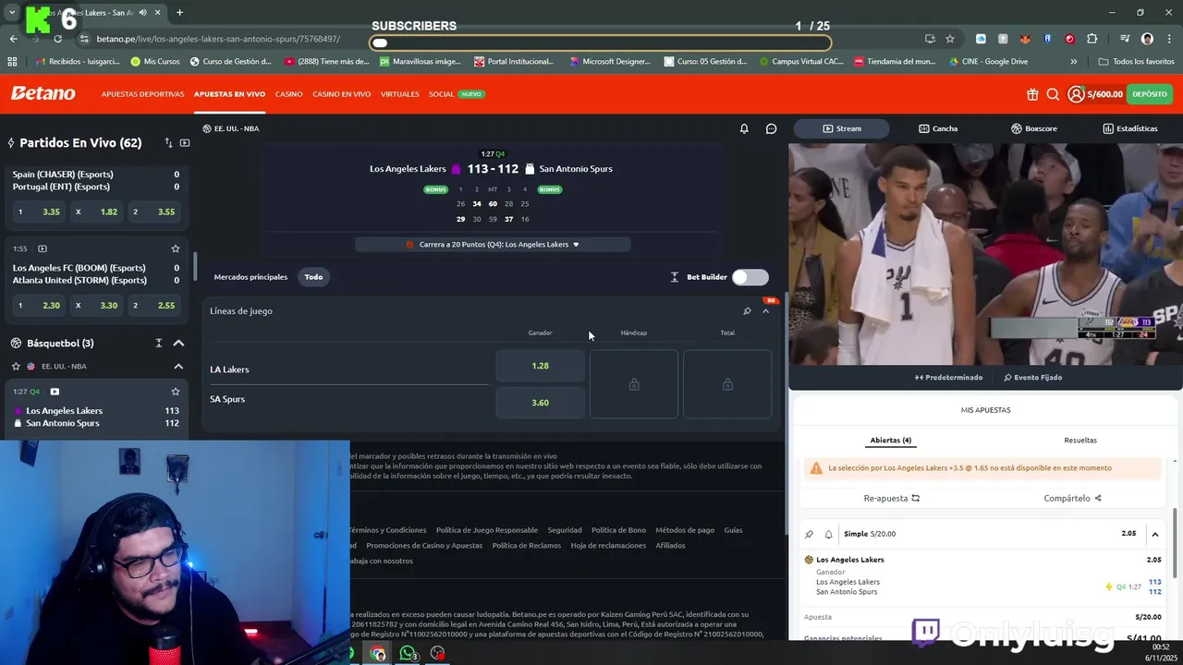Toggle Evento Fijado under the stream
The height and width of the screenshot is (665, 1183).
[x=1032, y=377]
